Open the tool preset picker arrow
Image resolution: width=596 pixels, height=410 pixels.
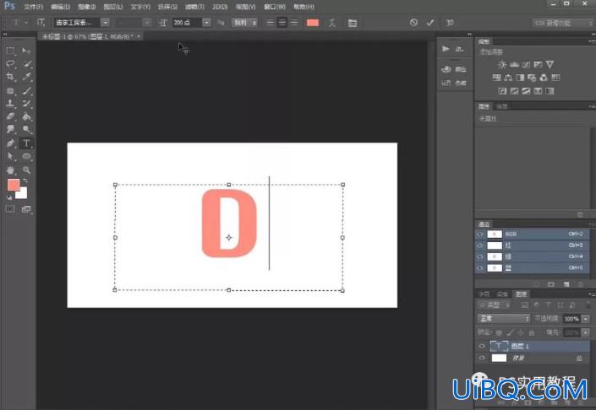tap(26, 23)
